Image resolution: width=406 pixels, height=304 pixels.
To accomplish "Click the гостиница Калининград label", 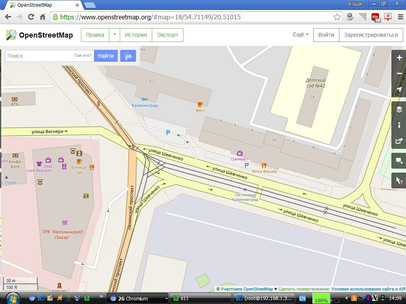I will 245,197.
